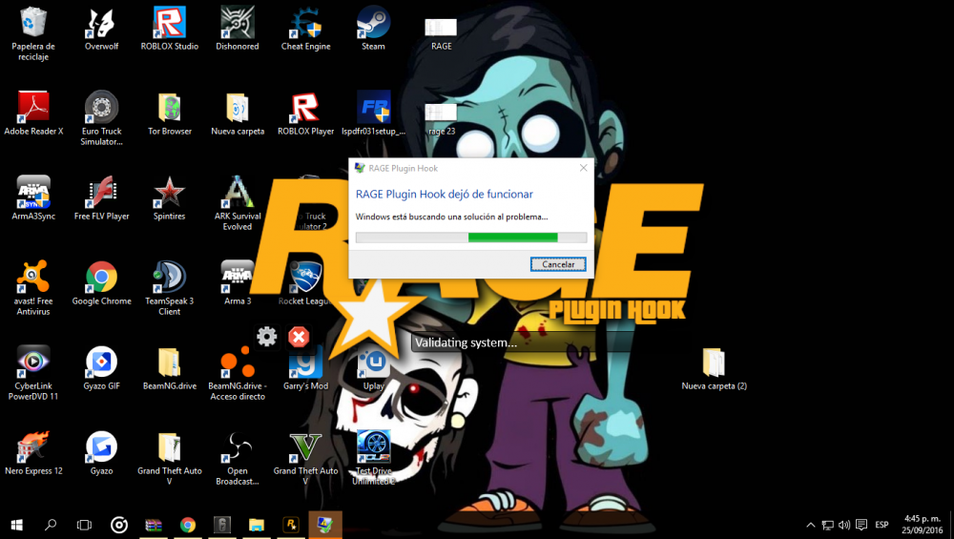Click the Validating system status text

coord(467,342)
